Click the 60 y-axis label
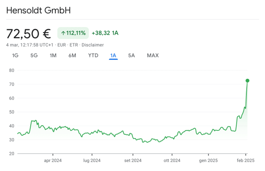This screenshot has height=171, width=265. 12,98
